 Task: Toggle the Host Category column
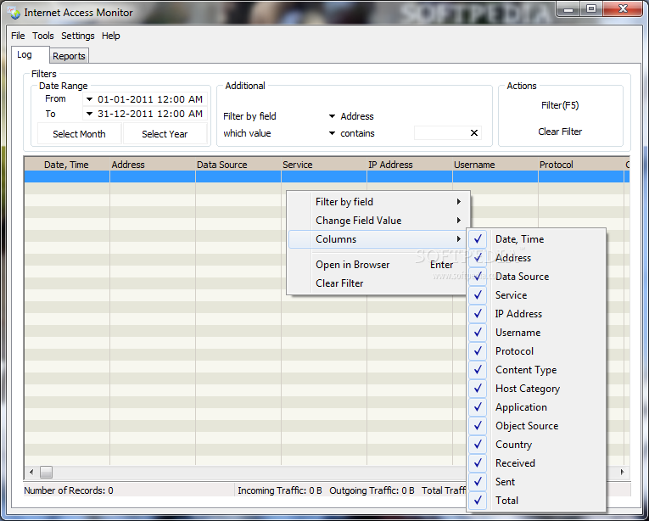[x=478, y=388]
